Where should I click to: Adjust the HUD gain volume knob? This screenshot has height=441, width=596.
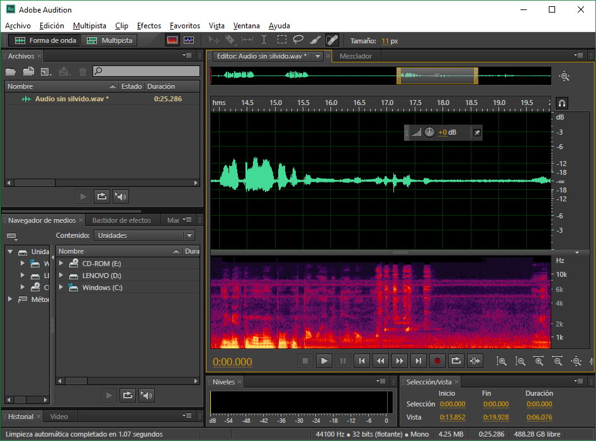coord(429,132)
